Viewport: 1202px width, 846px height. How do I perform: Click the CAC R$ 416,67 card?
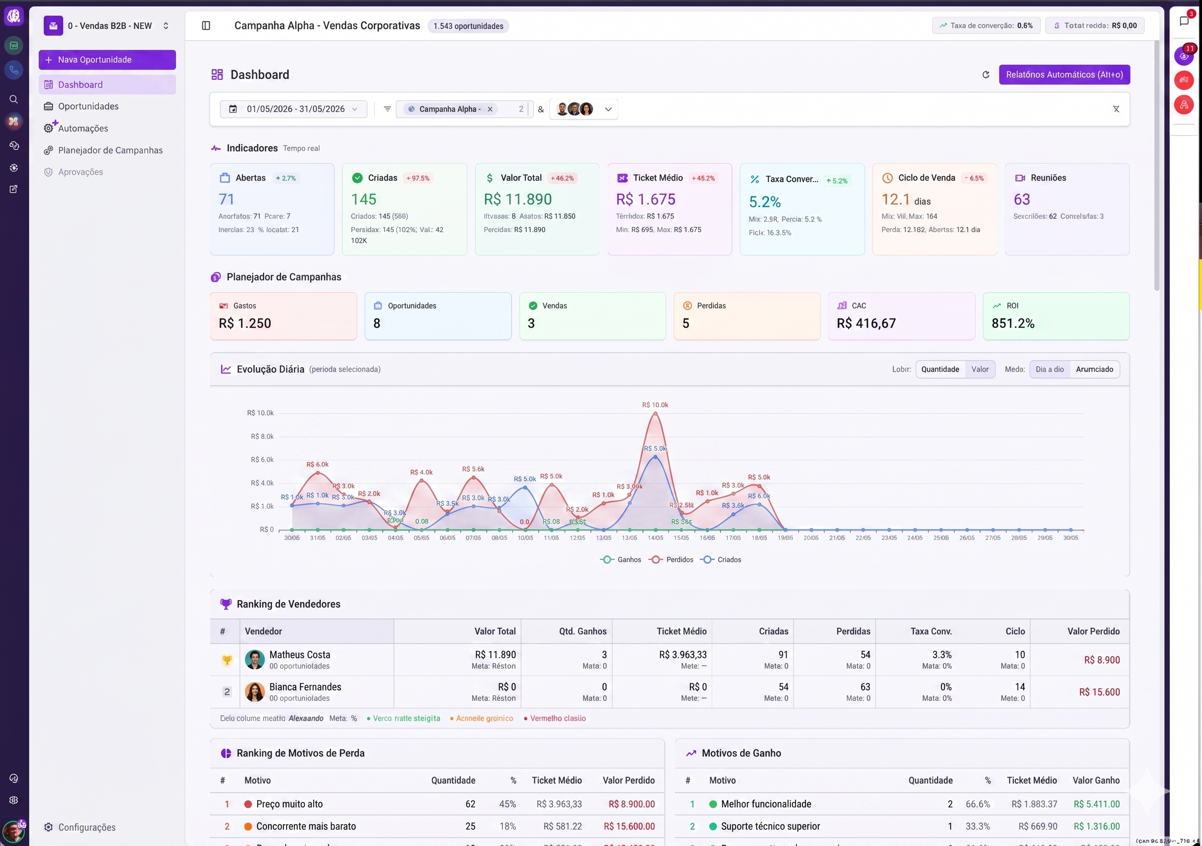[x=901, y=316]
